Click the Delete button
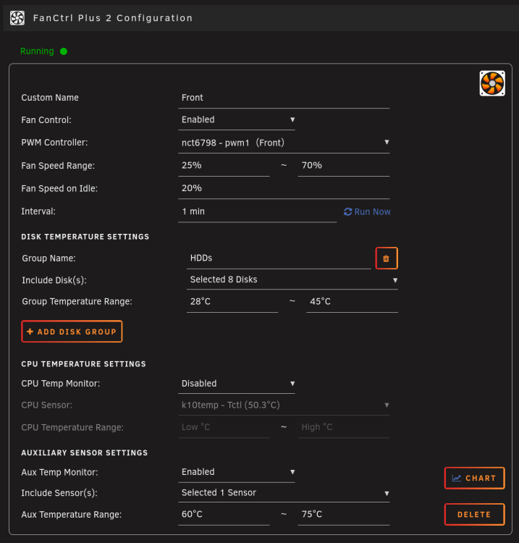This screenshot has width=519, height=543. point(474,514)
